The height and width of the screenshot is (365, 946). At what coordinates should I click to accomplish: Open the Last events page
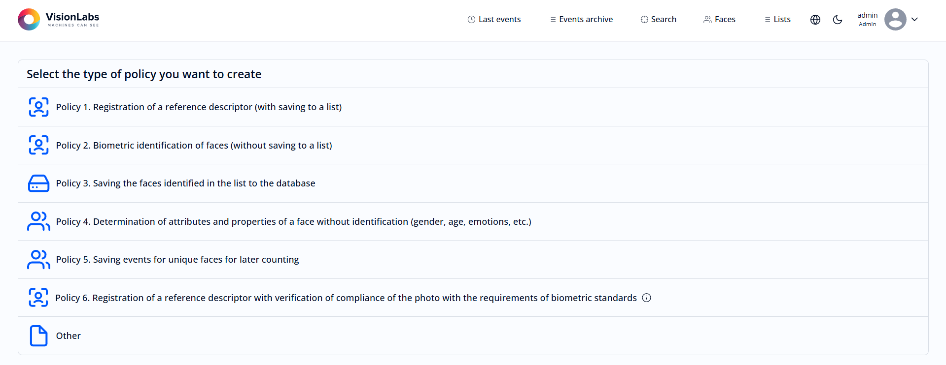point(494,20)
